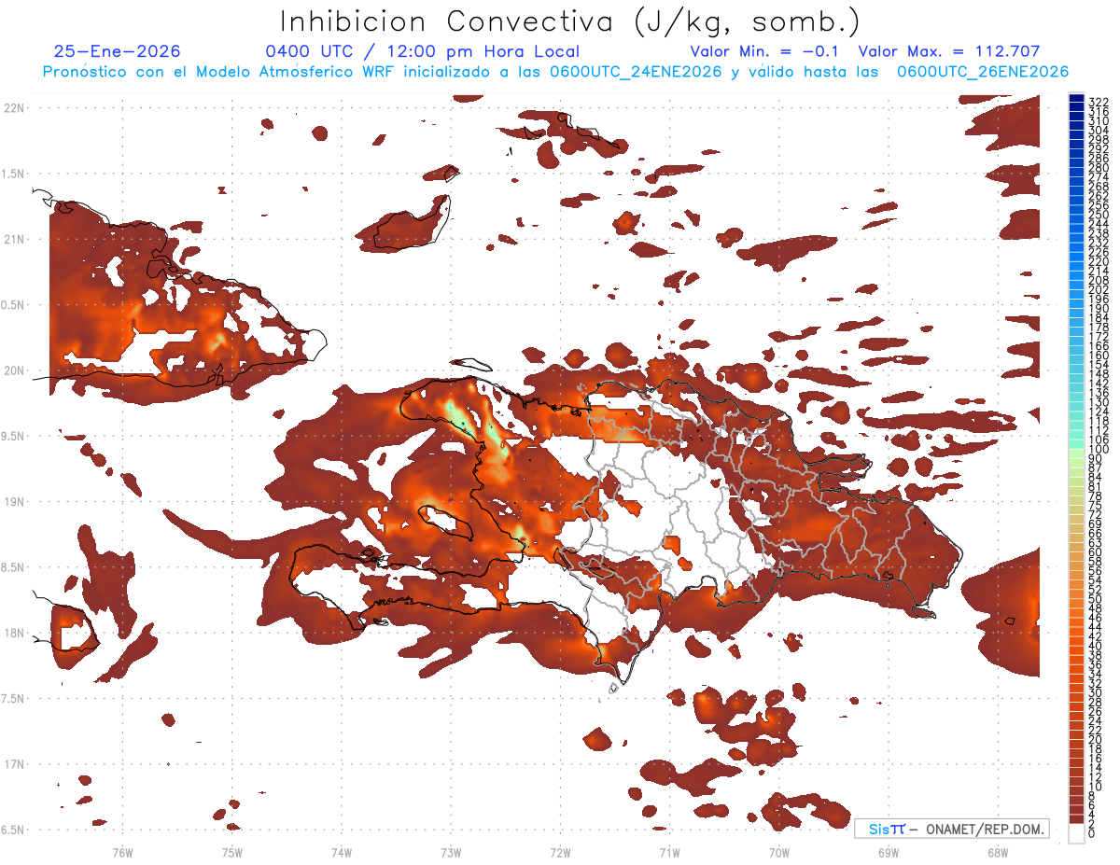The image size is (1120, 865).
Task: Click the 17N latitude axis label
Action: coord(14,764)
